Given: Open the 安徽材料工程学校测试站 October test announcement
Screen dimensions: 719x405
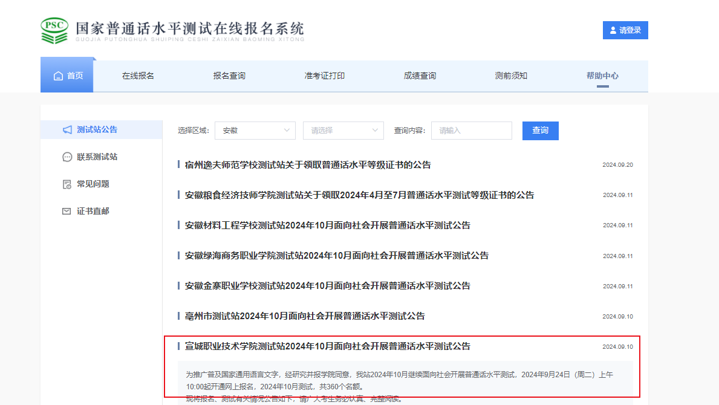Looking at the screenshot, I should pyautogui.click(x=327, y=225).
